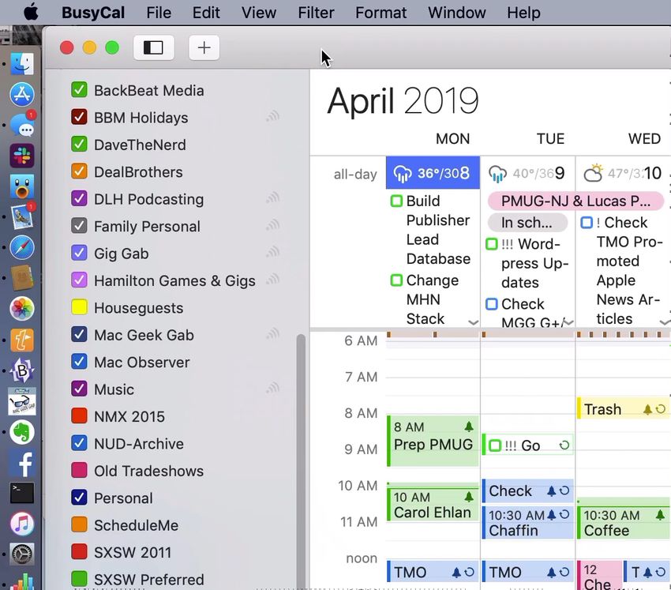Check off Build Publisher Lead Database to-do
Image resolution: width=671 pixels, height=590 pixels.
point(397,201)
